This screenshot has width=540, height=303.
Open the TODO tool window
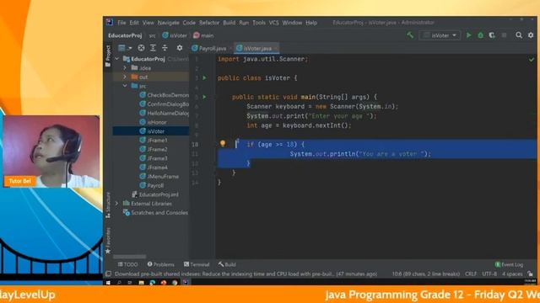click(x=127, y=264)
